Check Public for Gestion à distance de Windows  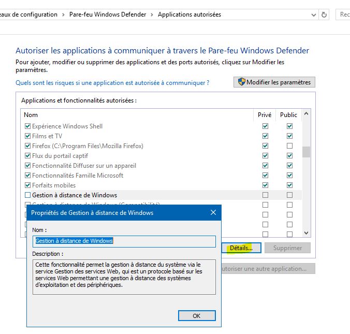point(289,195)
